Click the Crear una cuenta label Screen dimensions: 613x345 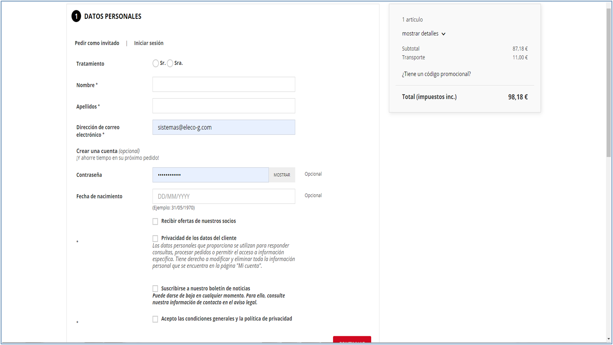97,151
